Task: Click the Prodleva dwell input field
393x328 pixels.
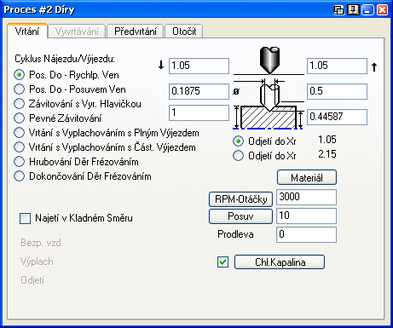Action: click(x=306, y=234)
